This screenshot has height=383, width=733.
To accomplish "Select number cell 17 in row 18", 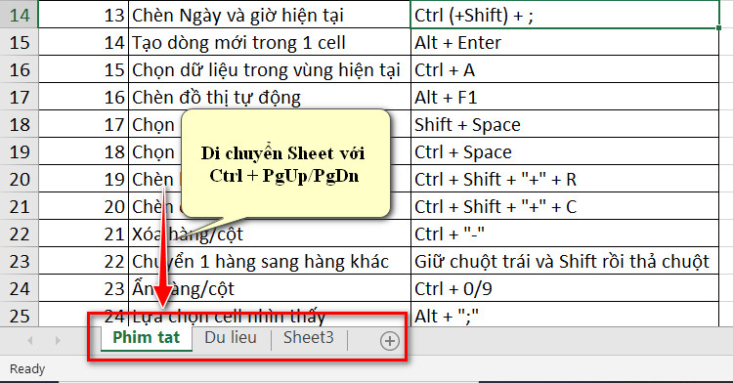I will (x=83, y=124).
